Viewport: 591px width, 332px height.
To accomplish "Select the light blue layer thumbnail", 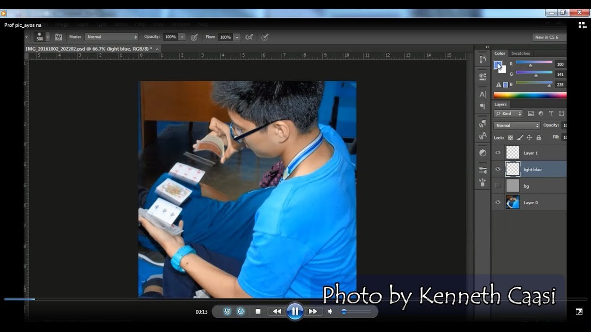I will (x=513, y=169).
